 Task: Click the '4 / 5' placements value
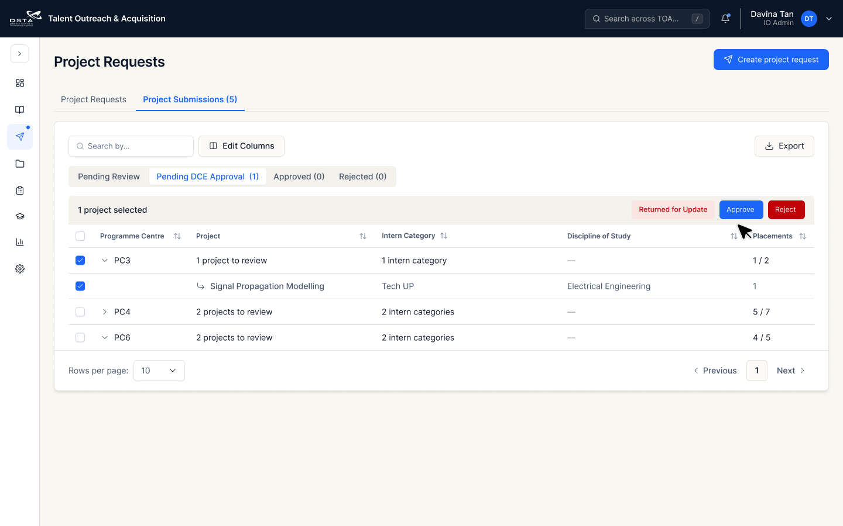click(762, 338)
